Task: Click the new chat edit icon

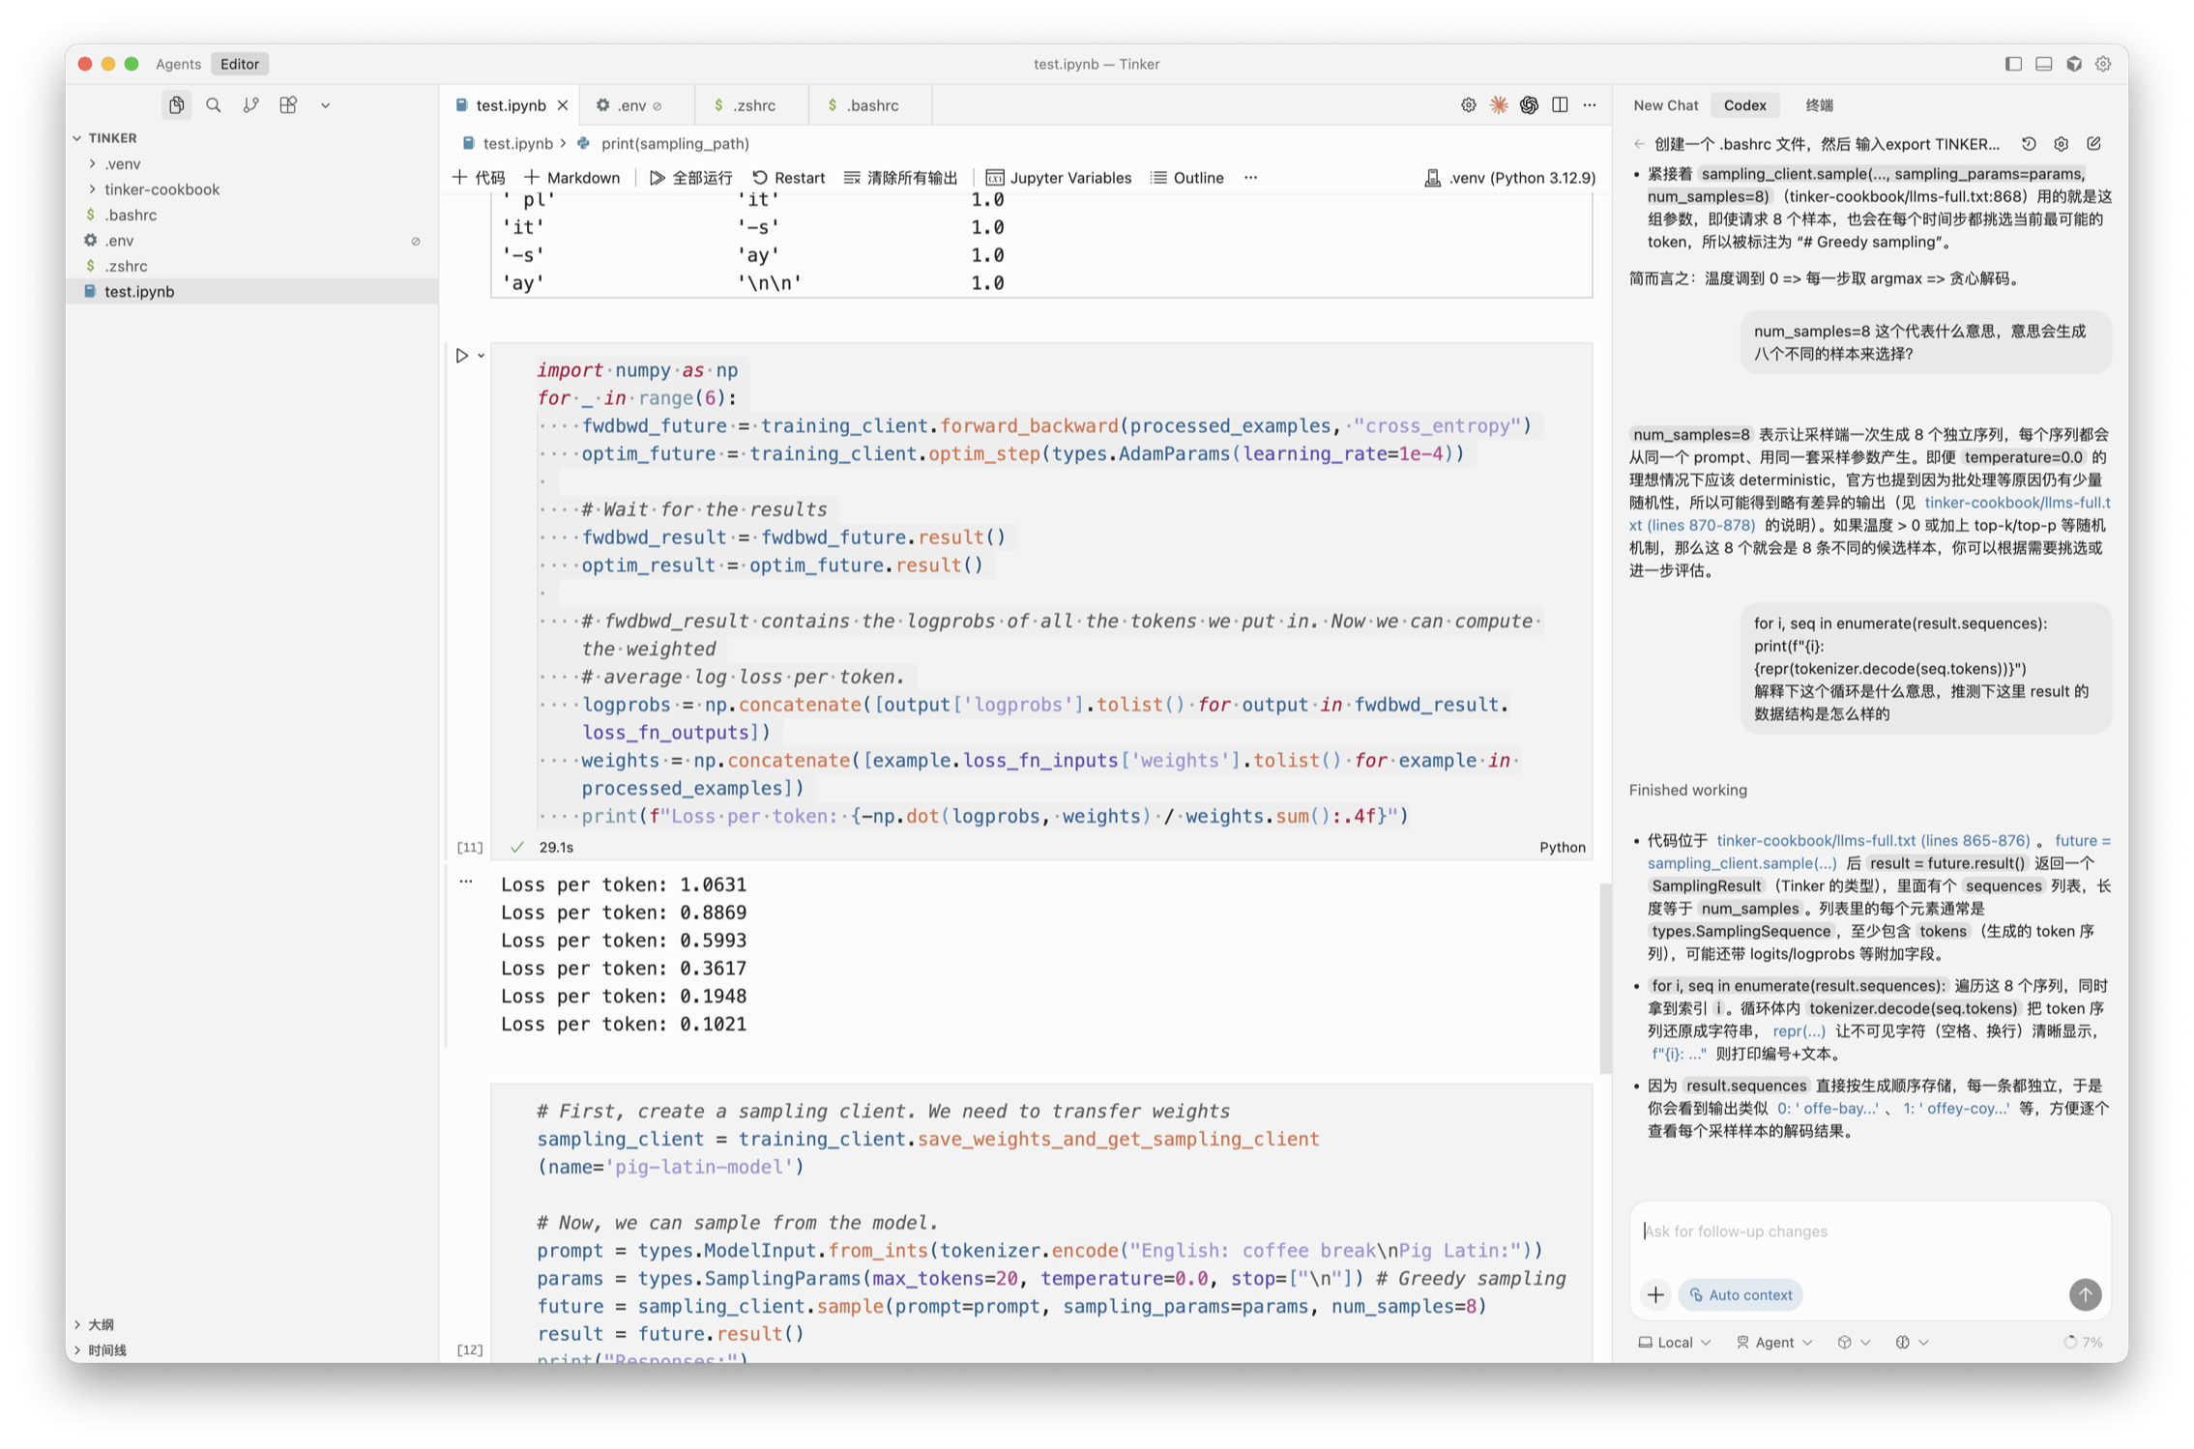Action: [x=2093, y=144]
